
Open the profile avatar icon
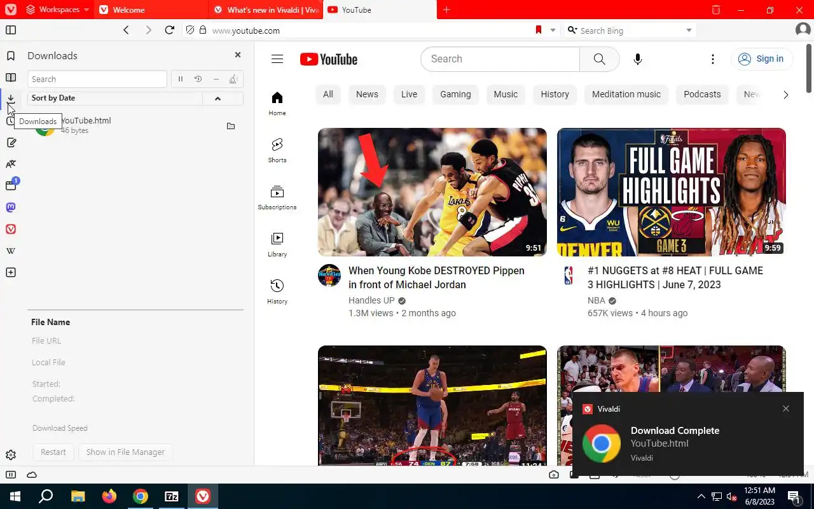point(803,30)
